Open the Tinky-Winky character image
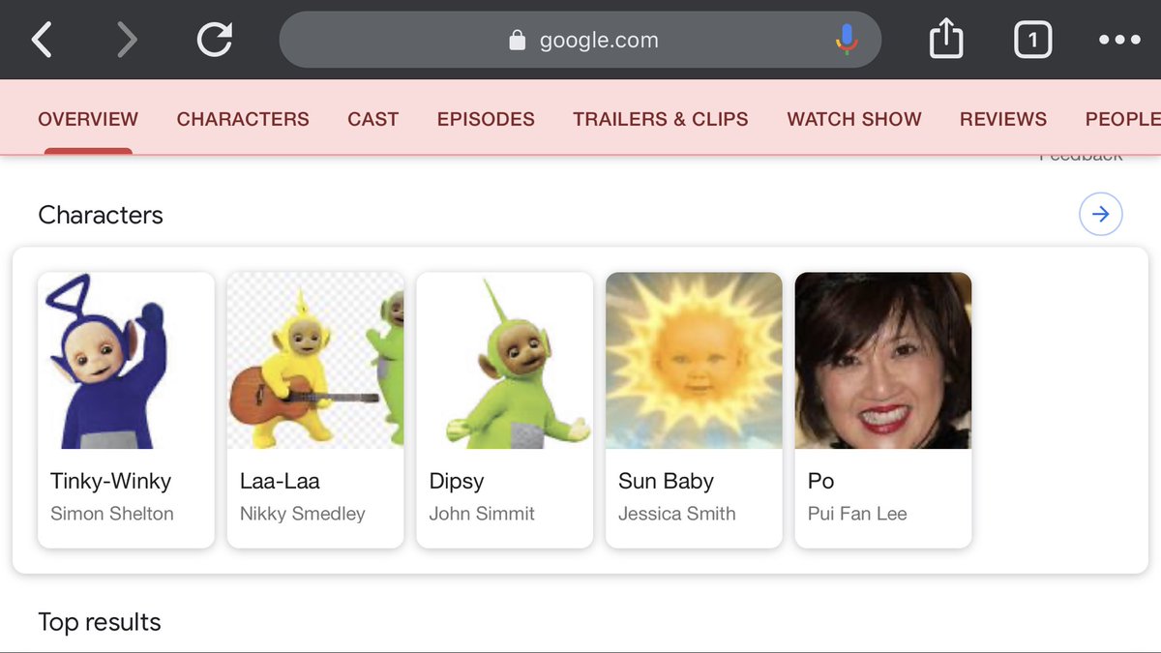The height and width of the screenshot is (653, 1161). (126, 361)
